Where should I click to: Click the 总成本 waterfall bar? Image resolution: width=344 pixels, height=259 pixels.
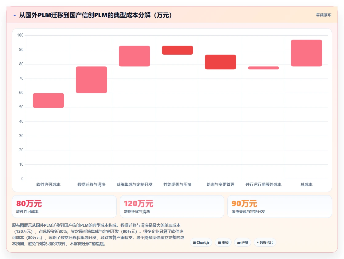tap(307, 53)
